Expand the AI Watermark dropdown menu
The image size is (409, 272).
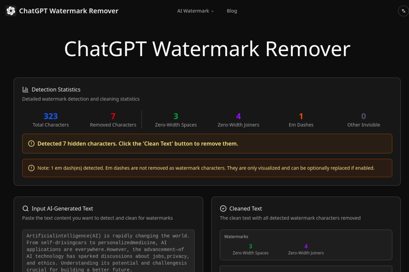tap(196, 11)
